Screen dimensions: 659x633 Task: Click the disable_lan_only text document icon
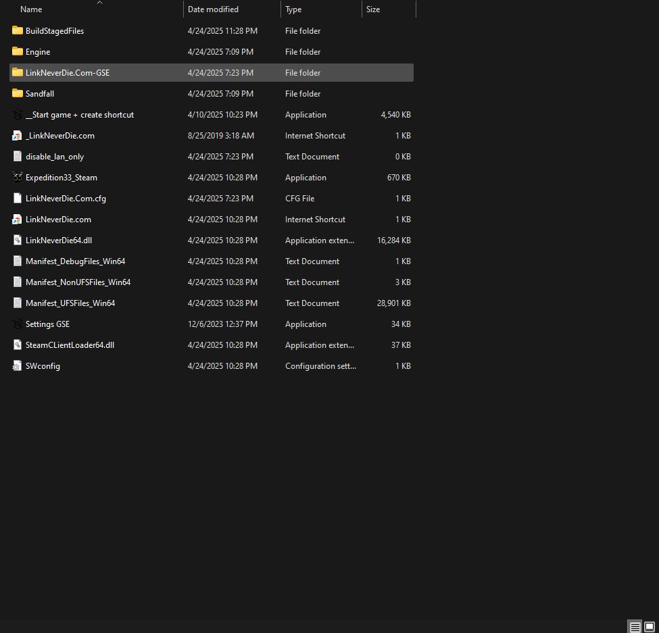click(x=17, y=156)
